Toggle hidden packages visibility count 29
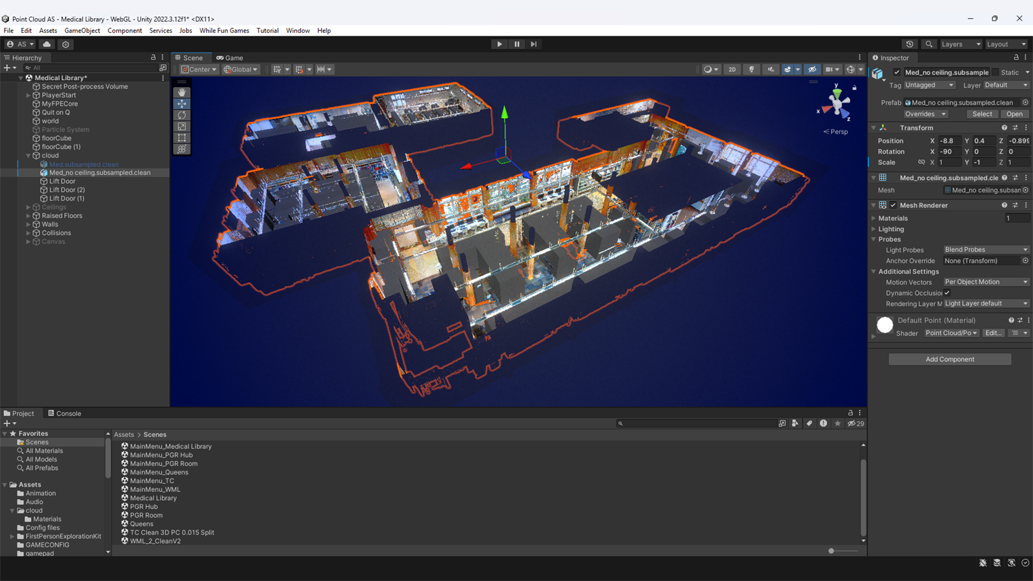 click(x=856, y=423)
